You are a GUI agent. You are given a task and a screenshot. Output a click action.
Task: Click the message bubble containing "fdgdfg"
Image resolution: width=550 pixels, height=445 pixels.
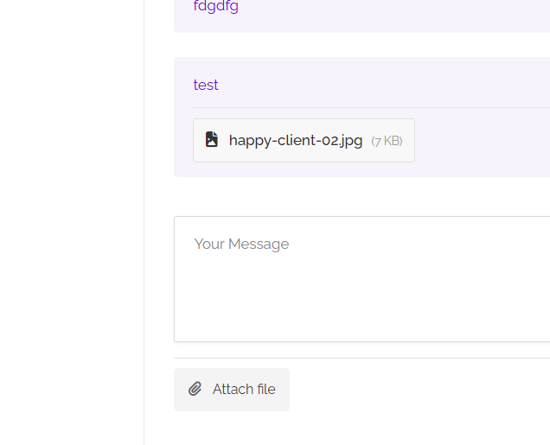click(362, 16)
